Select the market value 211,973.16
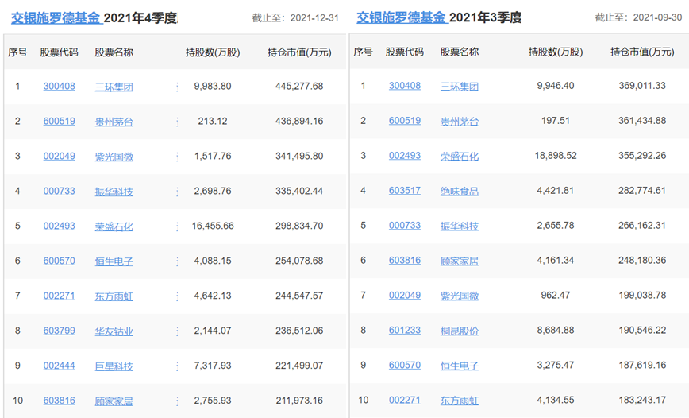Viewport: 689px width, 418px height. 299,401
